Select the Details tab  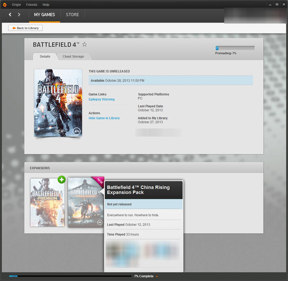pos(45,56)
